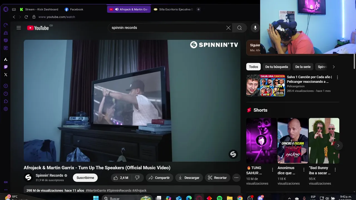Click the Recortar button
356x200 pixels.
(217, 178)
